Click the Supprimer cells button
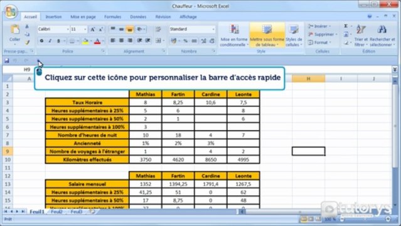401x226 pixels. [322, 35]
